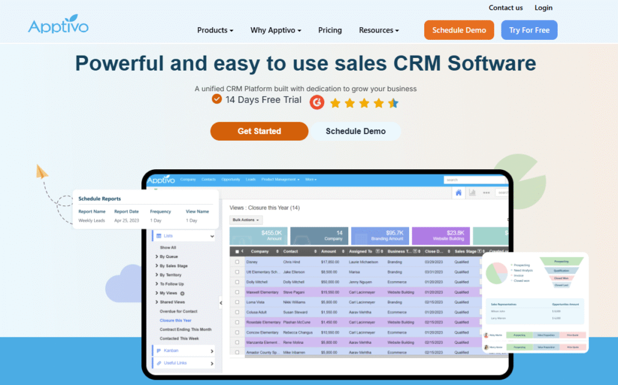Click the search field in the CRM app bar
The image size is (618, 385).
point(476,180)
